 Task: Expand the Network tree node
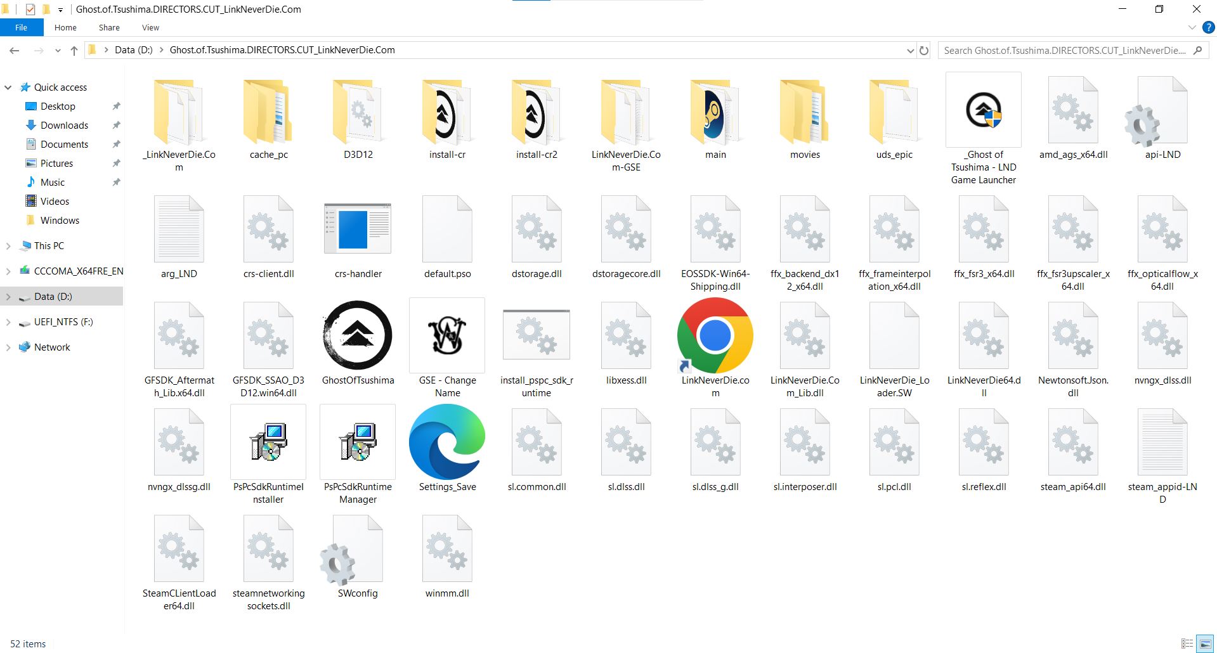pos(8,347)
